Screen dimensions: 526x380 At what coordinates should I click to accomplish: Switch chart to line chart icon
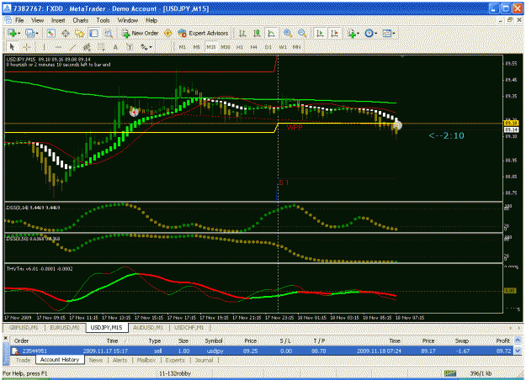click(271, 33)
